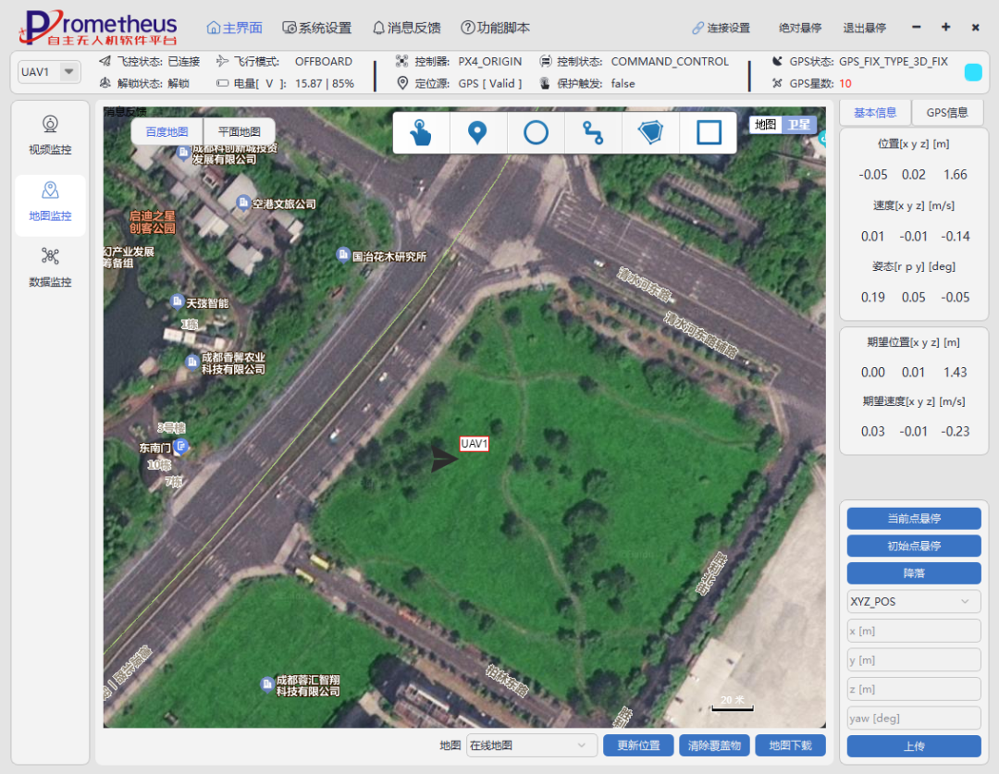
Task: Open the 系统设置 system settings menu
Action: pyautogui.click(x=317, y=28)
